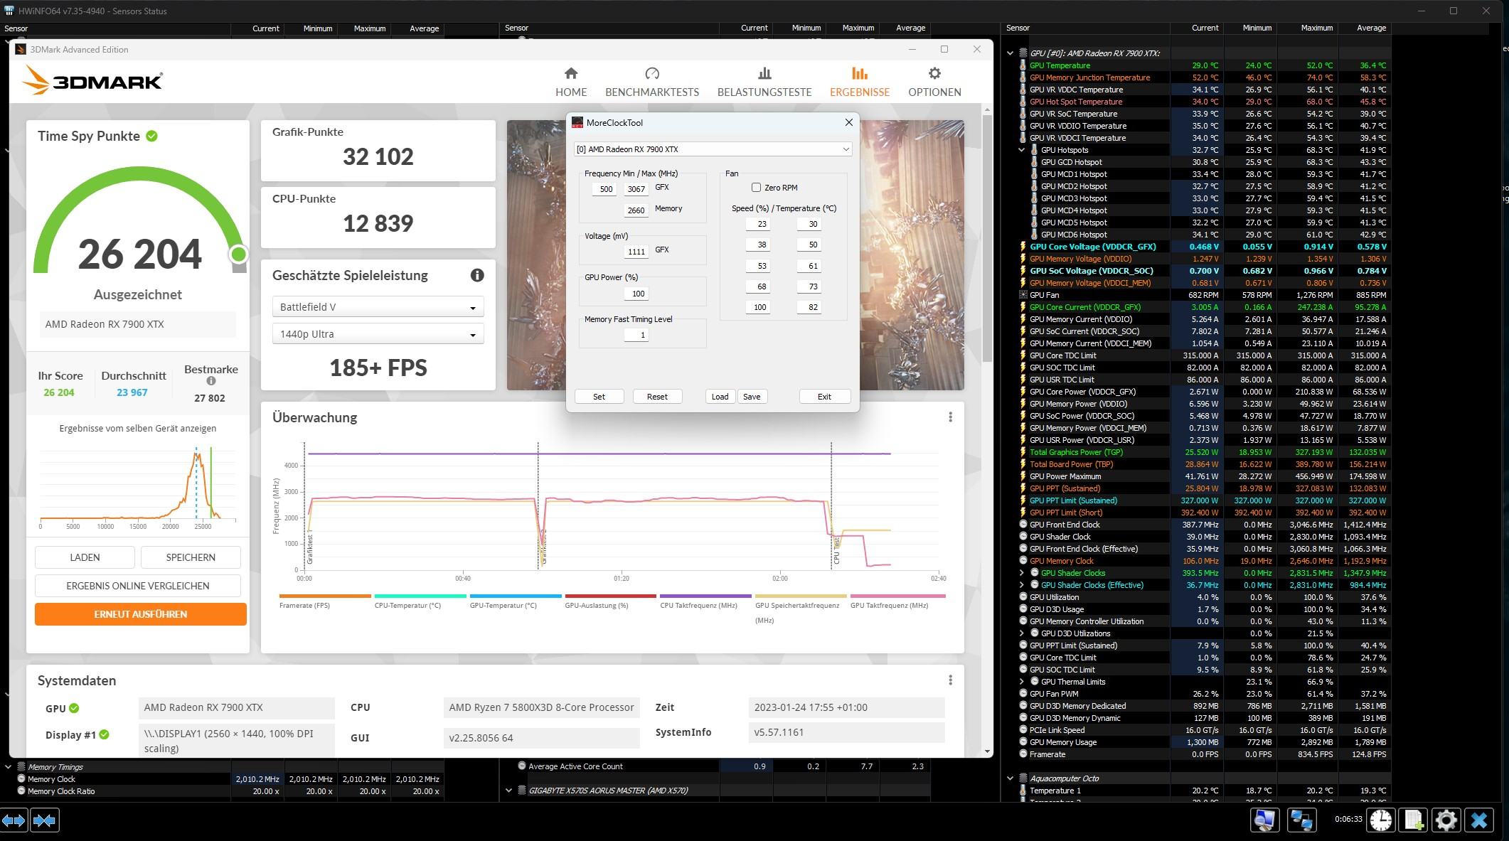
Task: Collapse the GPU Hotspots tree group
Action: coord(1022,150)
